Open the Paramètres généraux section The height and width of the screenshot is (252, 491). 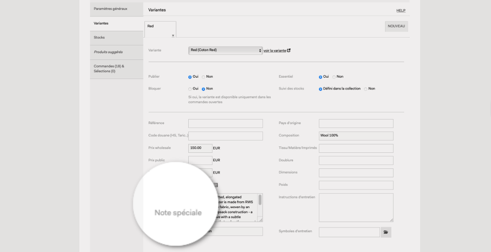point(117,9)
